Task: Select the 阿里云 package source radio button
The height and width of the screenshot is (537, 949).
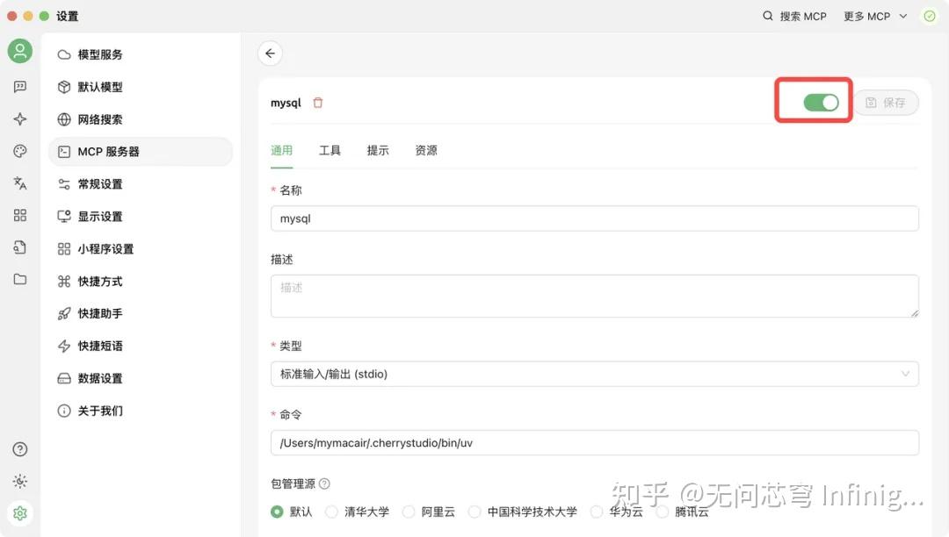Action: pyautogui.click(x=409, y=512)
